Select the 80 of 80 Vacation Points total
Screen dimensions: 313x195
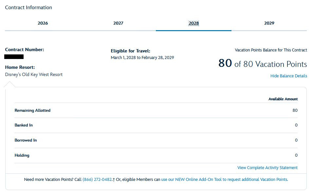[263, 64]
